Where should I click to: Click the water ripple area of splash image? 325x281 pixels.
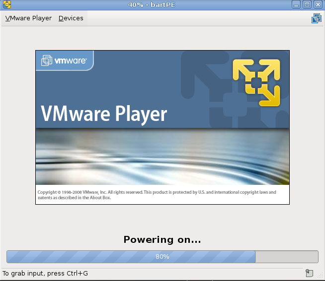162,159
